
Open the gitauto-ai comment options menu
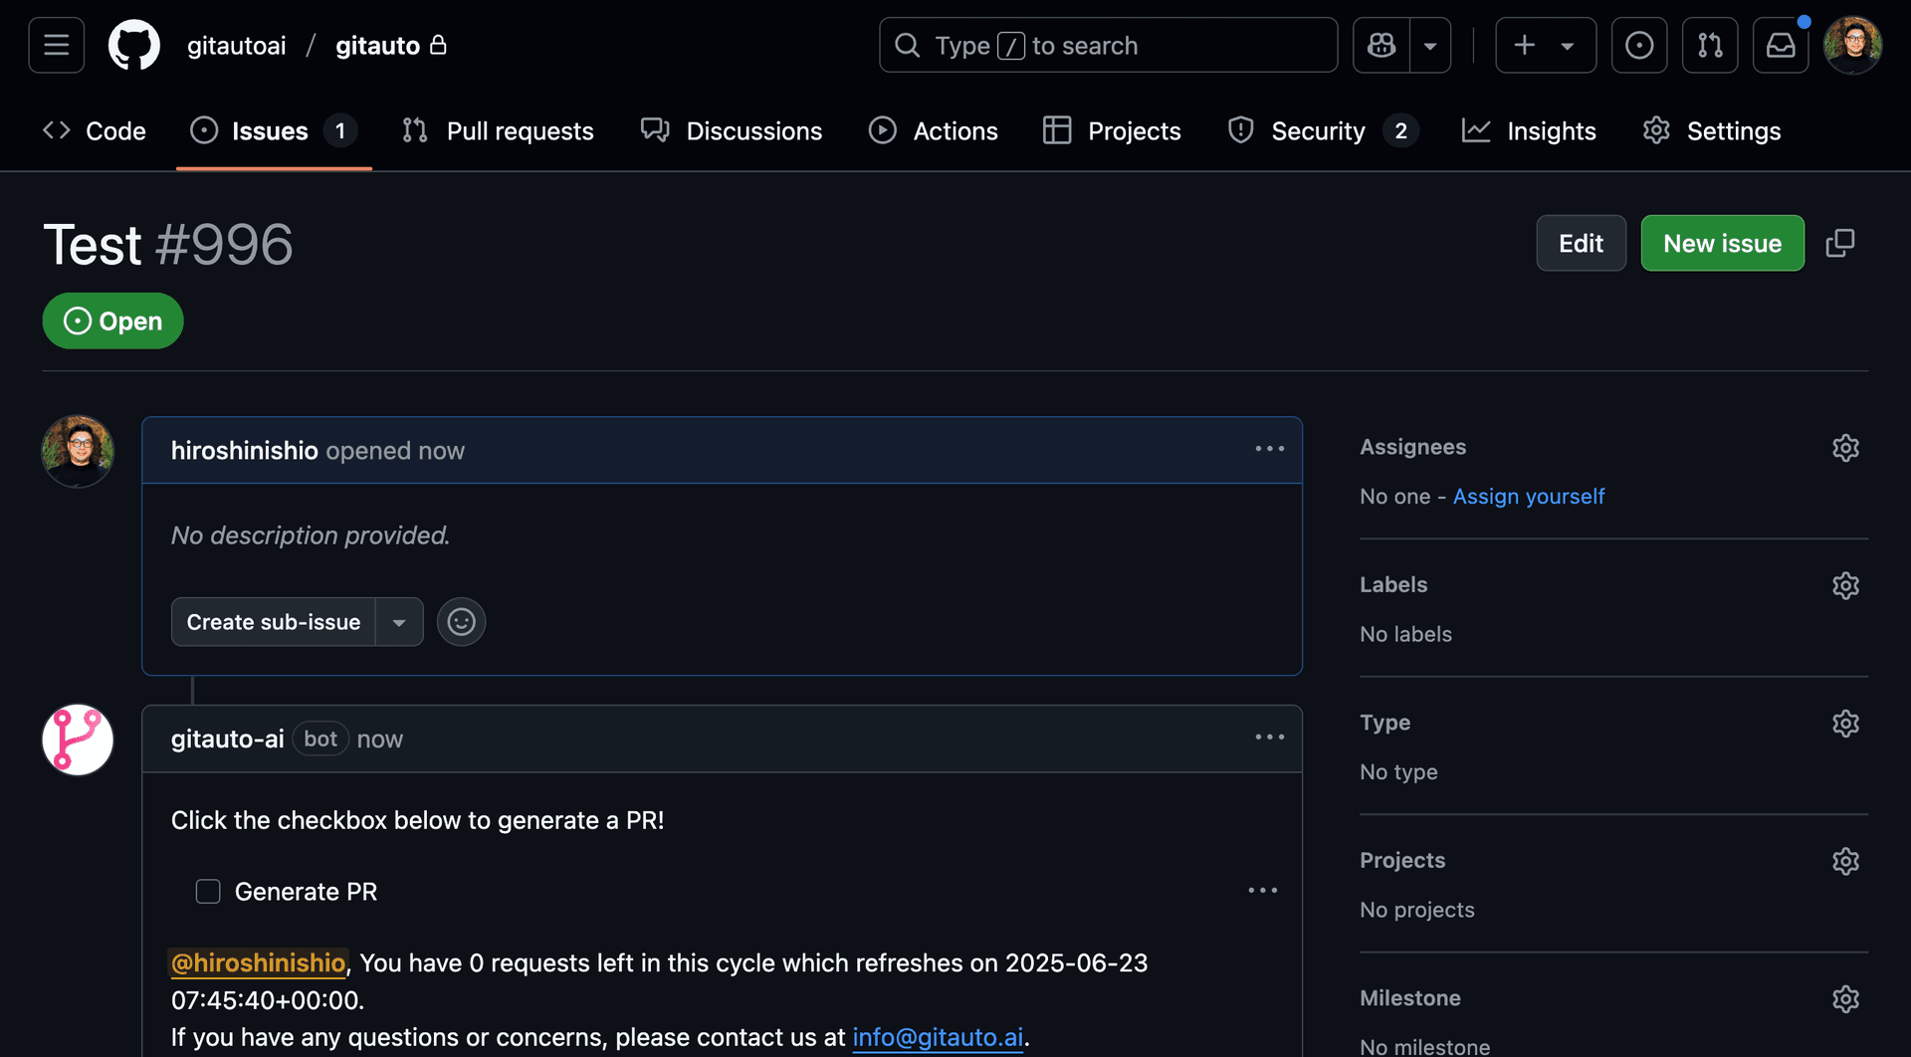coord(1269,738)
